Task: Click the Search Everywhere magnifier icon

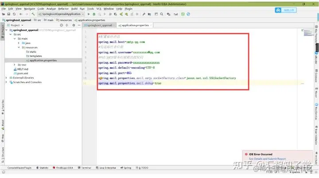Action: 162,14
